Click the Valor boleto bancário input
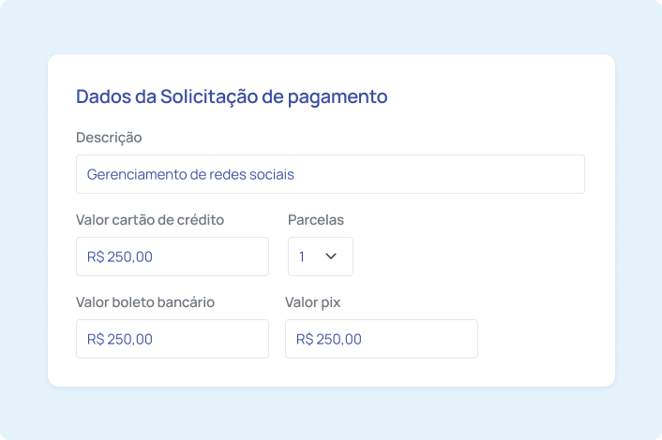This screenshot has height=440, width=662. point(172,339)
